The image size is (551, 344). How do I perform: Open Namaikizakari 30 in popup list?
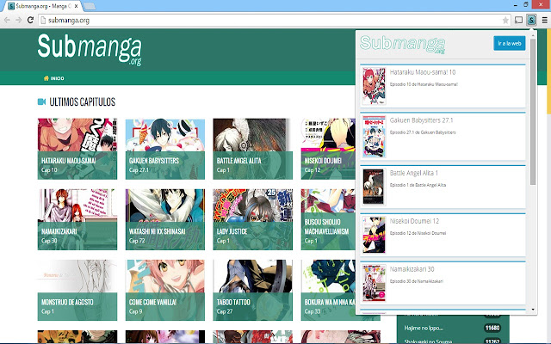coord(443,283)
